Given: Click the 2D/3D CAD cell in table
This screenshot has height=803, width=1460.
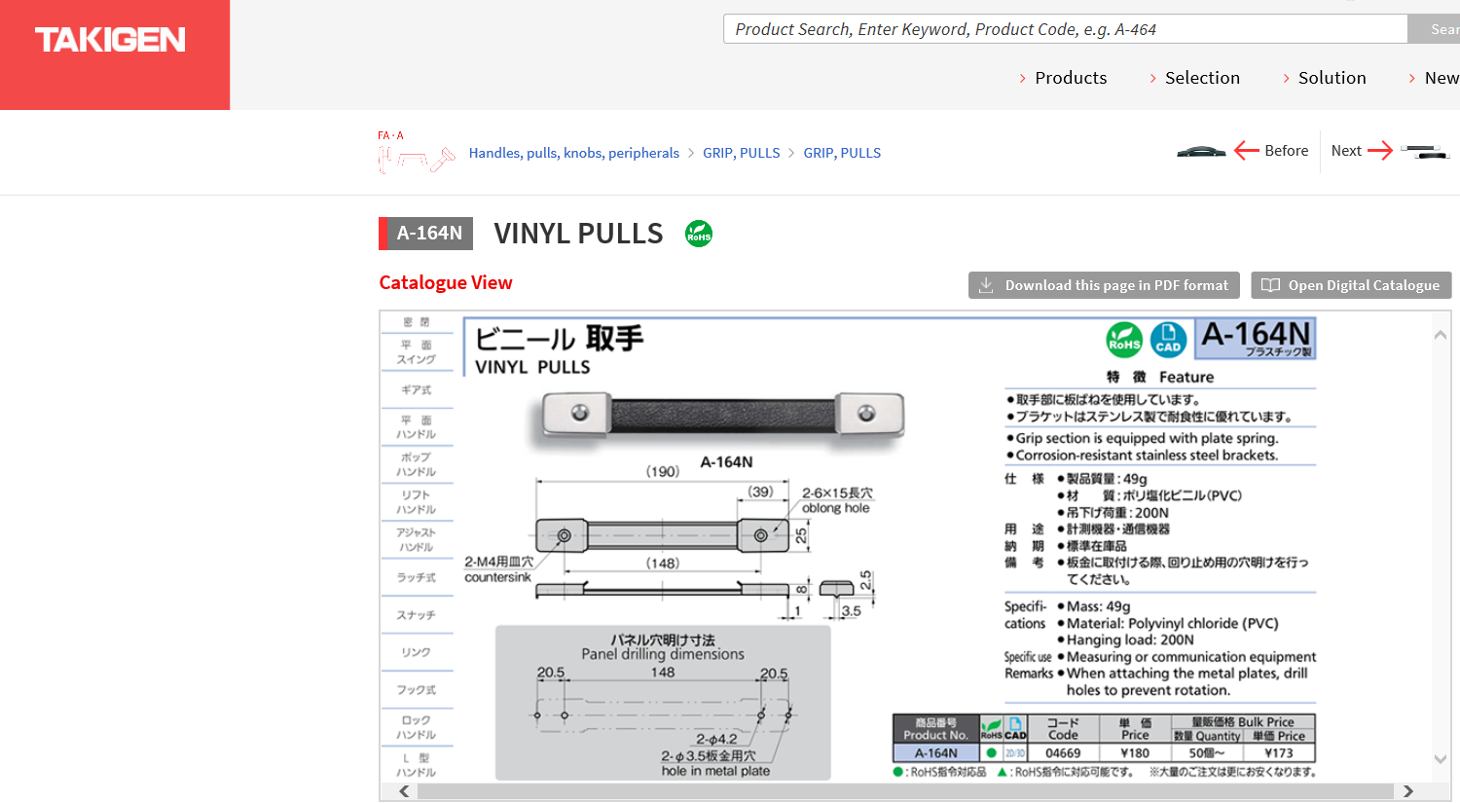Looking at the screenshot, I should tap(1015, 753).
